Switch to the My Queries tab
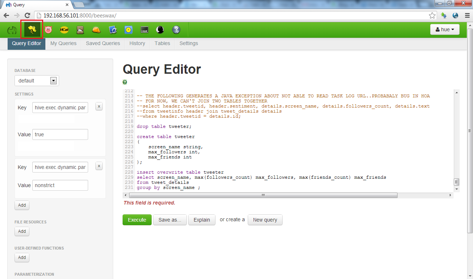This screenshot has height=279, width=473. (x=63, y=43)
